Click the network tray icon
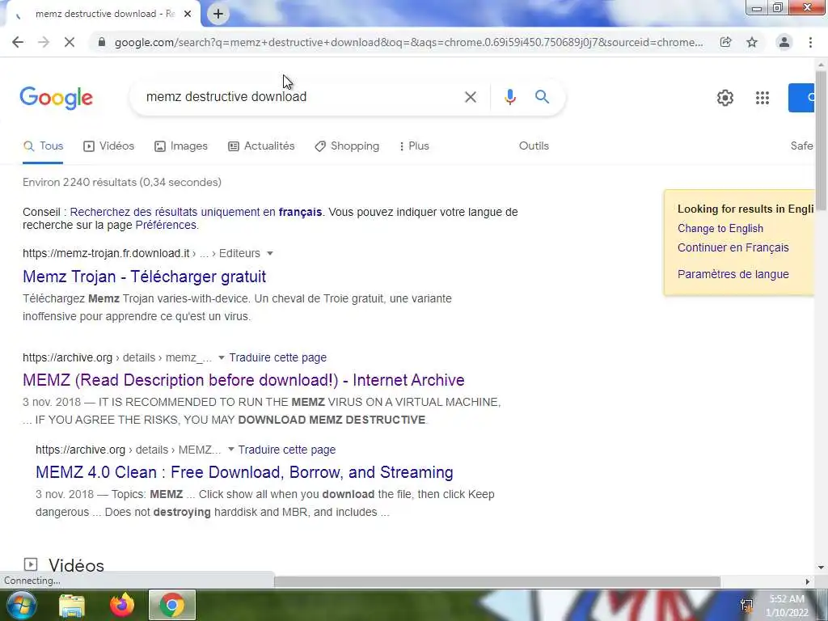Screen dimensions: 828x621 point(746,606)
